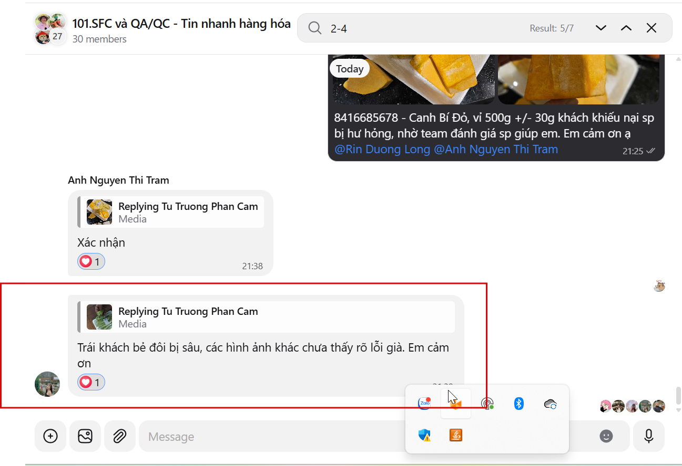
Task: Click the scrollbar up arrow
Action: pyautogui.click(x=678, y=59)
